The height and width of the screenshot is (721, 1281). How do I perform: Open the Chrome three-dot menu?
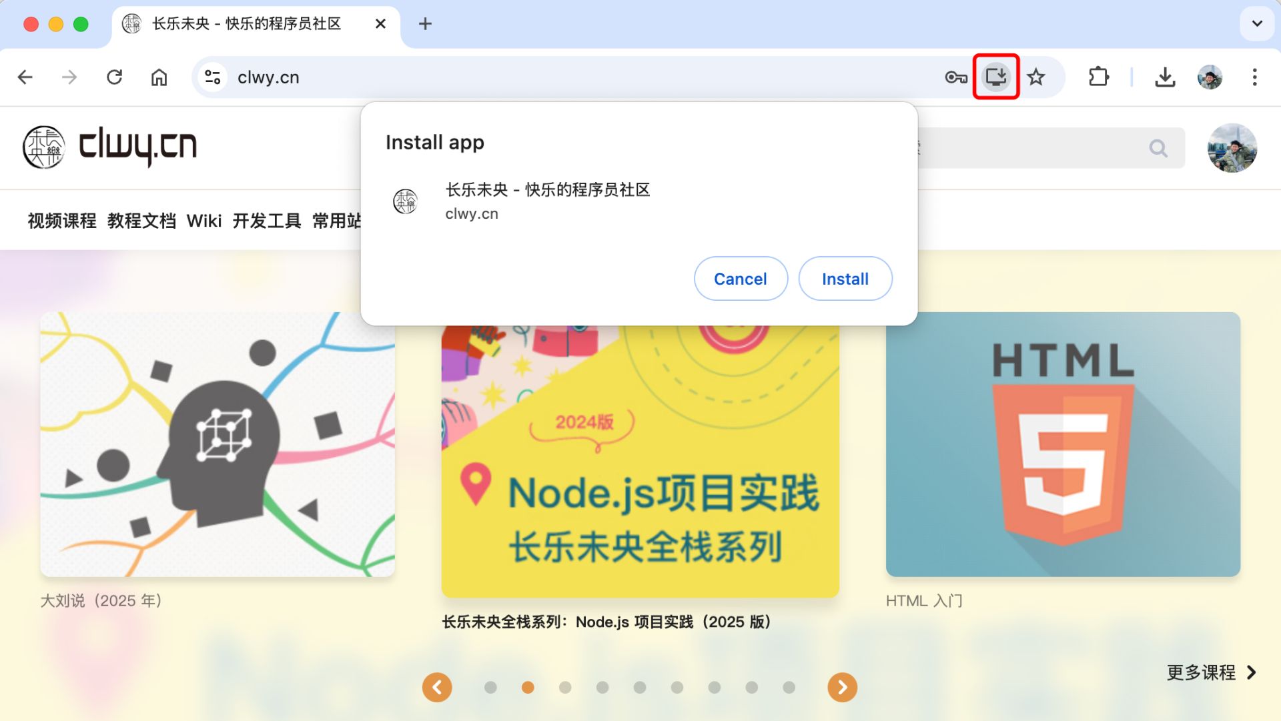click(x=1255, y=77)
